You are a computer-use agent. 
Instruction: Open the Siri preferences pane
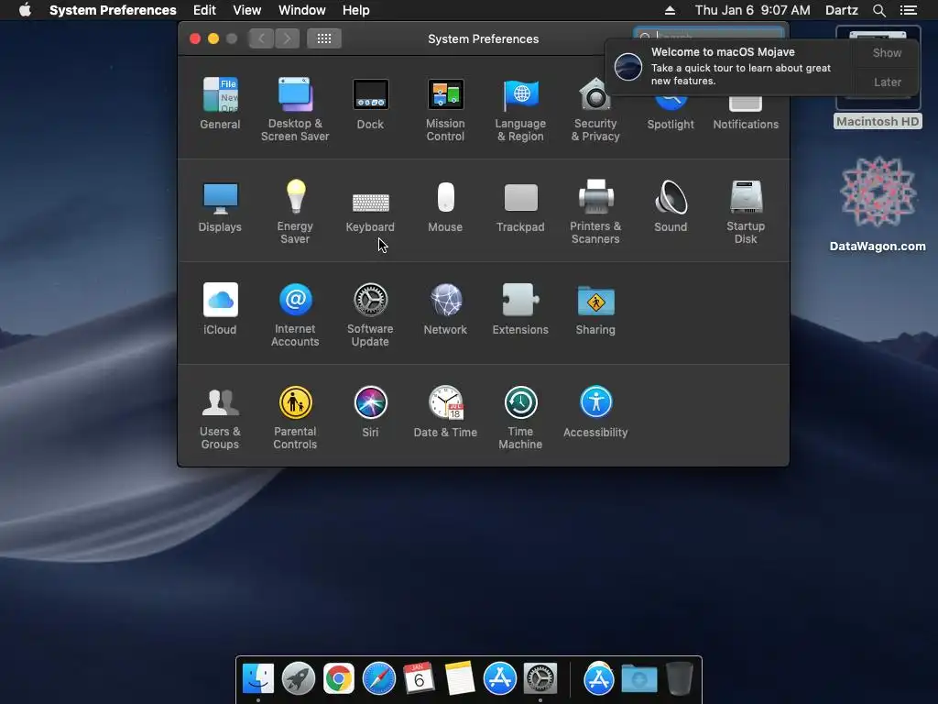(370, 412)
